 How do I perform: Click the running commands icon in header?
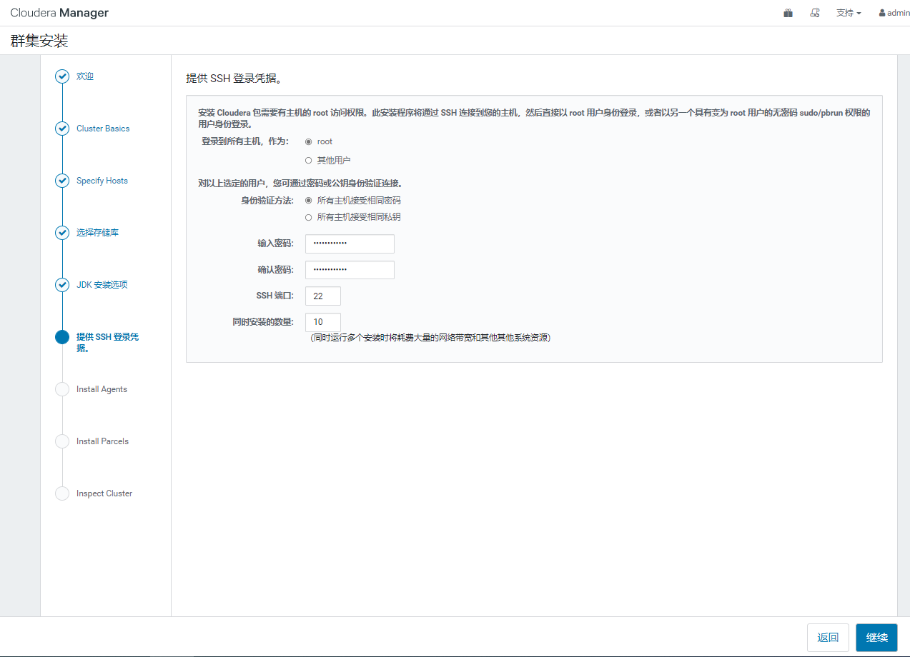814,12
